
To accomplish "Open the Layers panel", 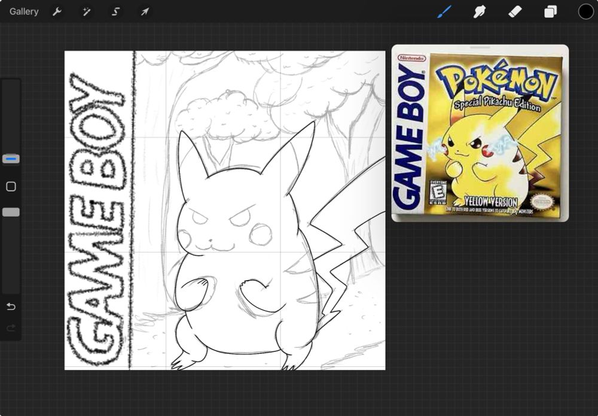I will pyautogui.click(x=550, y=11).
